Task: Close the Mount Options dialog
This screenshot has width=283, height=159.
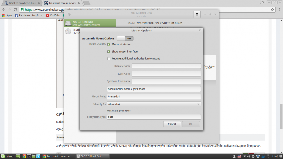Action: point(200,30)
